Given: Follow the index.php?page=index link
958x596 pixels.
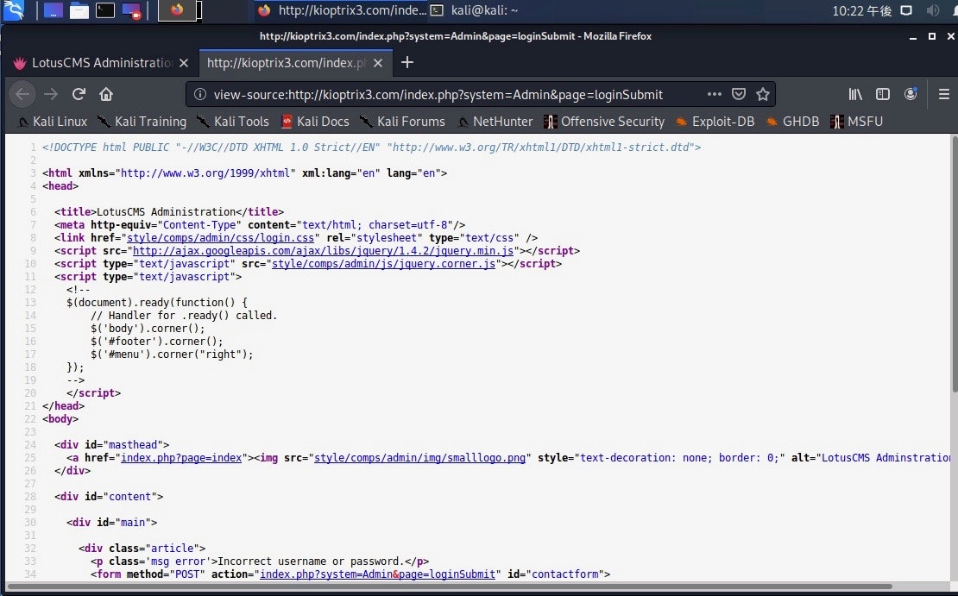Looking at the screenshot, I should [x=181, y=457].
